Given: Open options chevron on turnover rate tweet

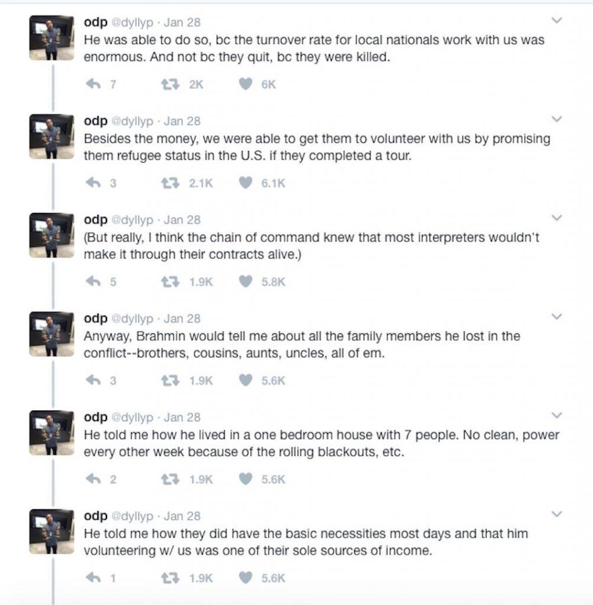Looking at the screenshot, I should 557,21.
